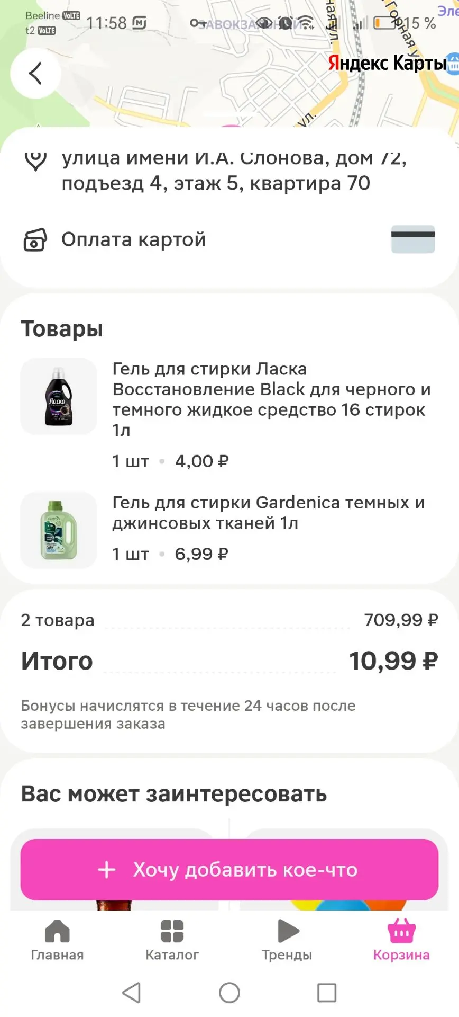Tap the Android home circle button
The width and height of the screenshot is (459, 1017).
(229, 993)
